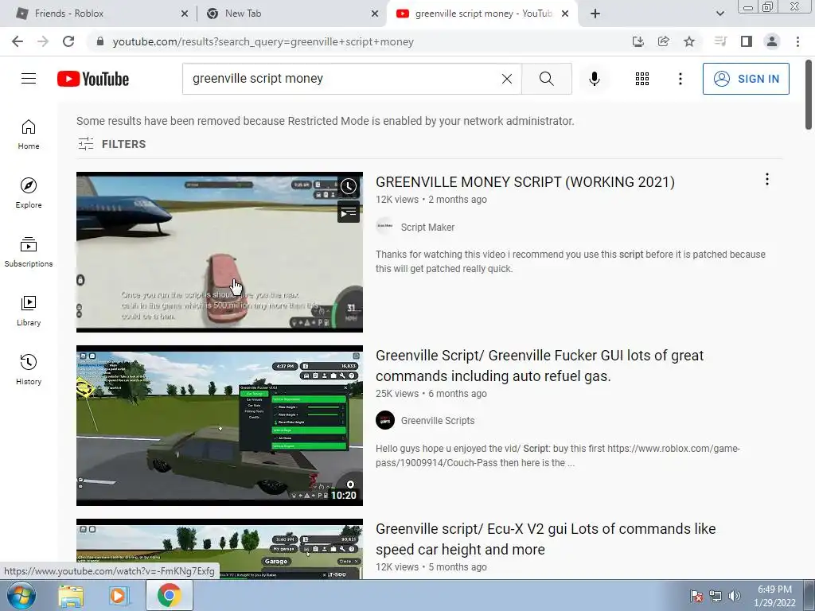This screenshot has width=815, height=611.
Task: Open Subscriptions in the sidebar
Action: 29,252
